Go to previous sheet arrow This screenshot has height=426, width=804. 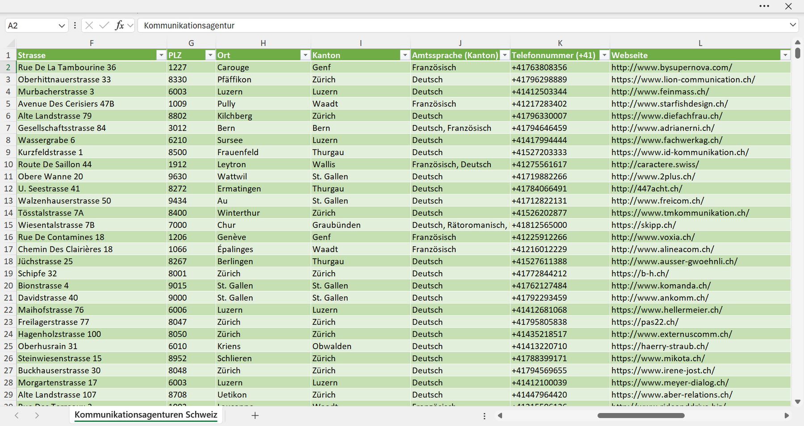[x=17, y=415]
